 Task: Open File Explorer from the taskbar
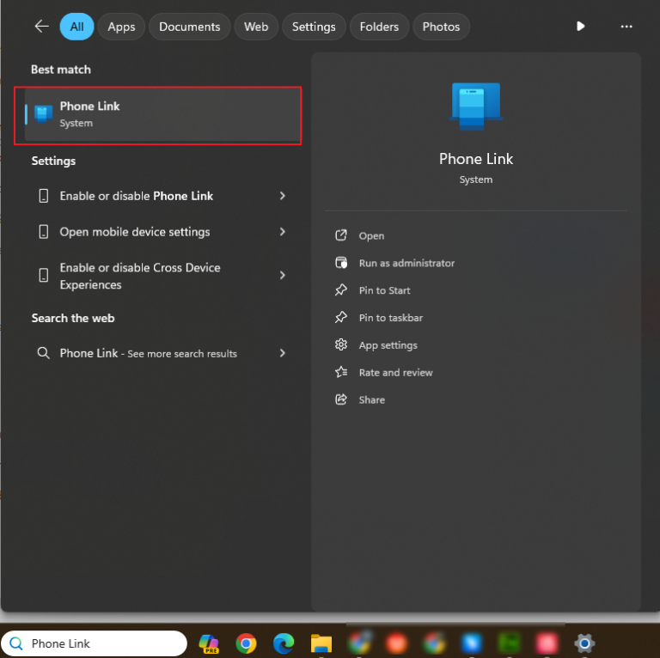click(x=321, y=643)
